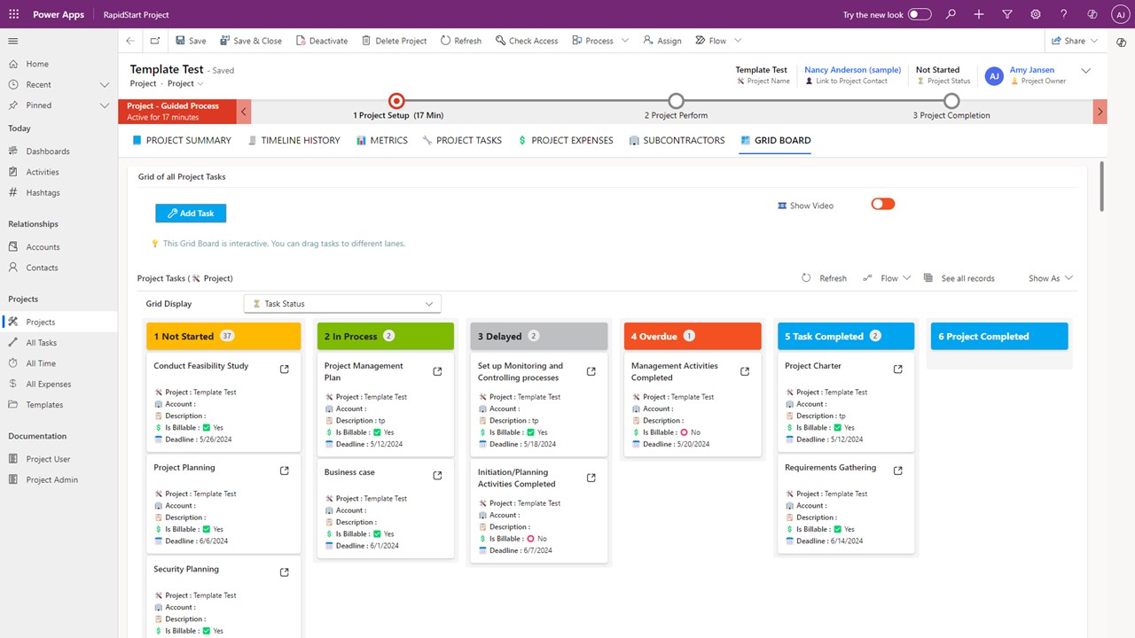Viewport: 1135px width, 638px height.
Task: Collapse the left navigation hamburger menu
Action: [13, 41]
